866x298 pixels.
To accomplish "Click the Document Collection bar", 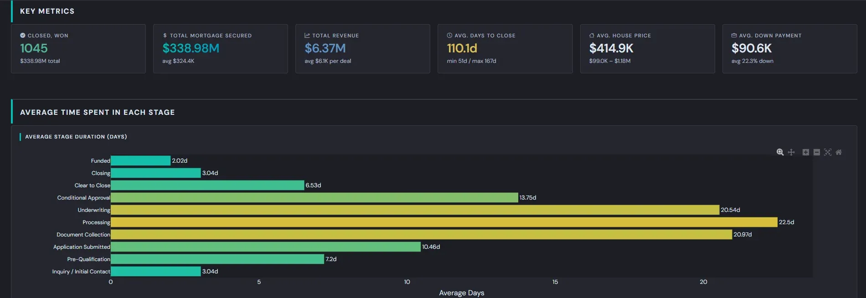I will (x=422, y=234).
